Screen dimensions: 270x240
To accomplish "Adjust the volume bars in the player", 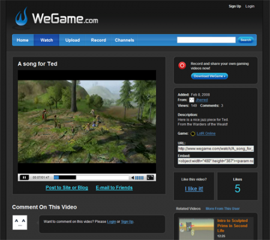I will (x=139, y=178).
